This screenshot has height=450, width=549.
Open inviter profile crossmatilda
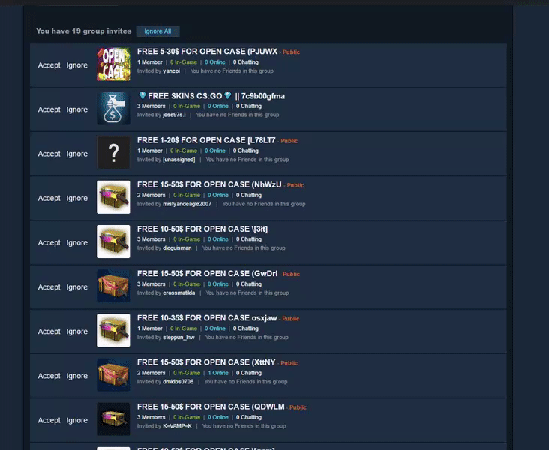pos(179,292)
